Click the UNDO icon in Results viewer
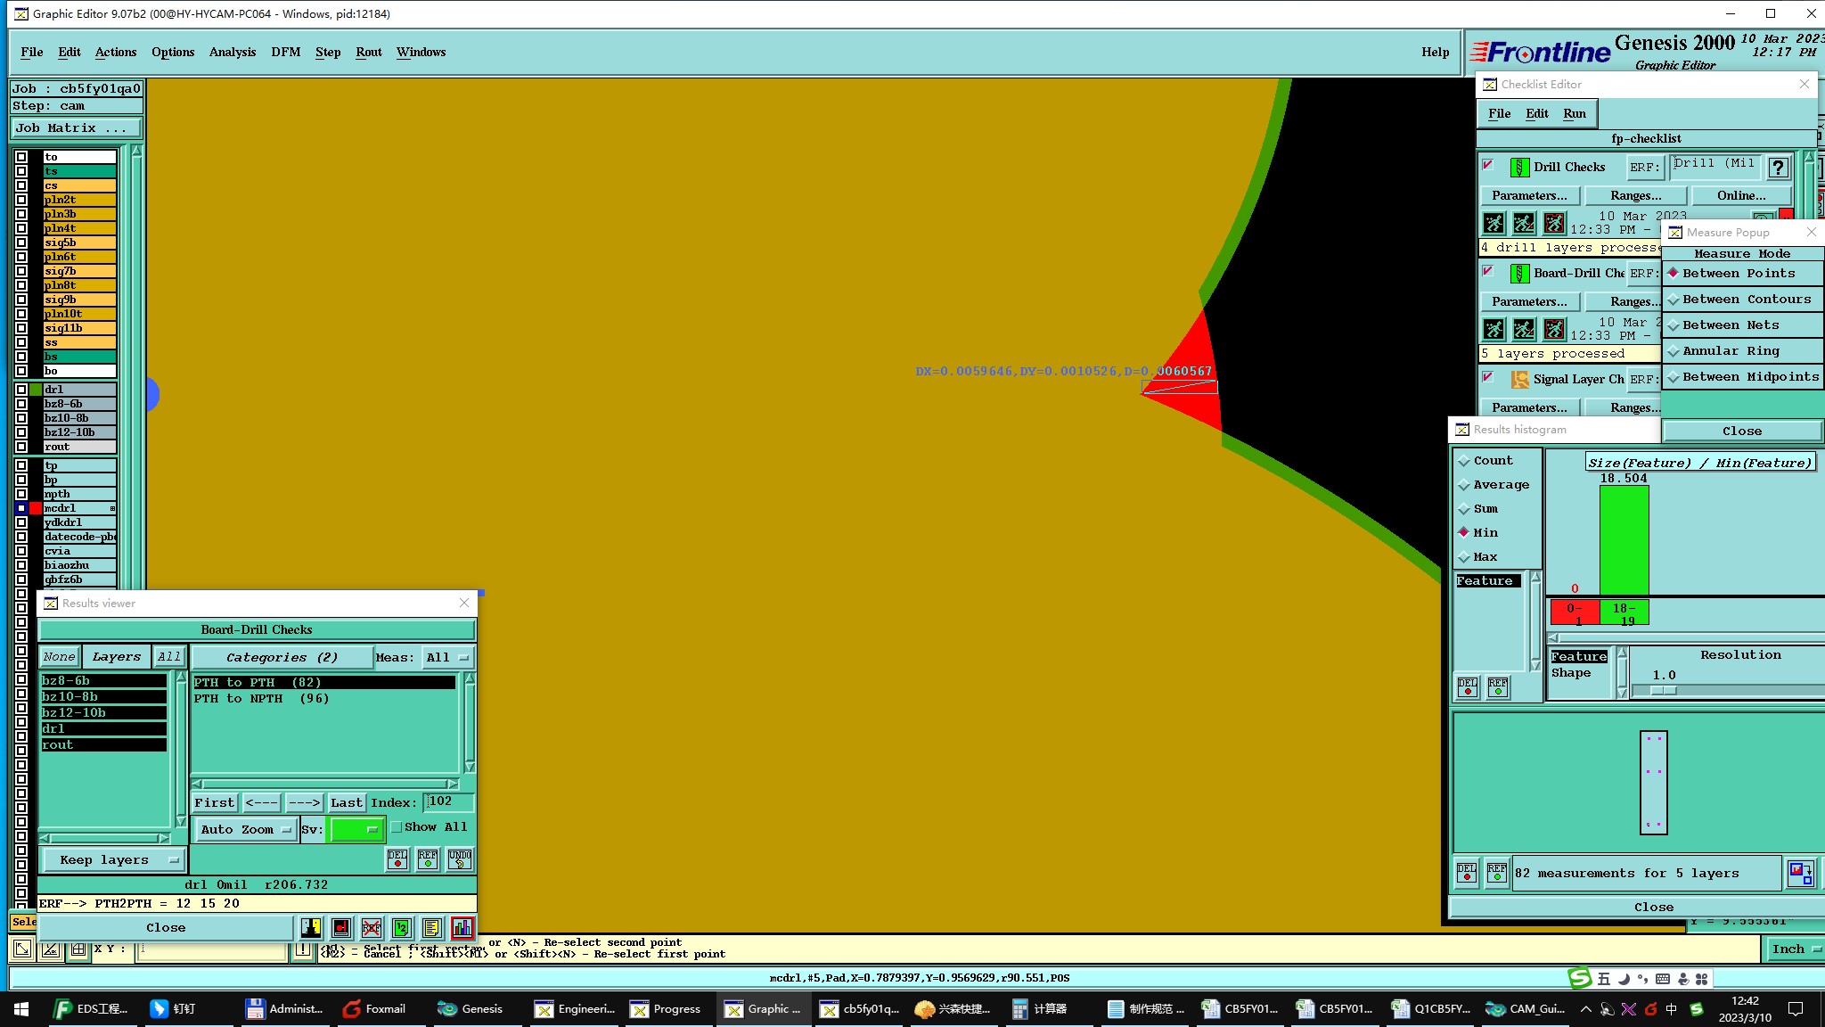The height and width of the screenshot is (1027, 1825). (460, 859)
